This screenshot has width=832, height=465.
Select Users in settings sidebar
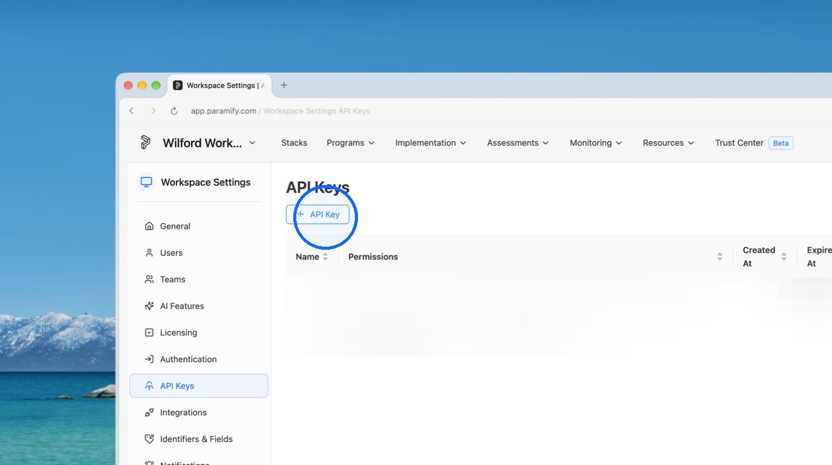click(199, 253)
